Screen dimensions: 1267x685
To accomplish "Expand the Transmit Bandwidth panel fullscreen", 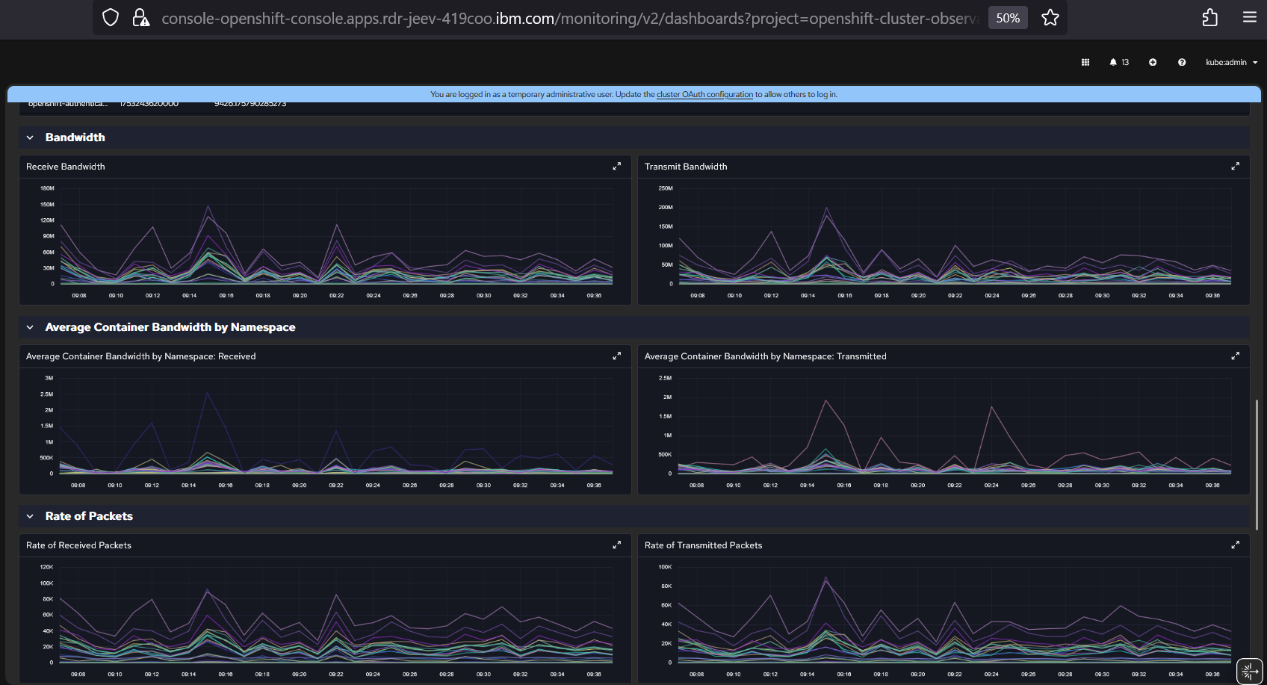I will pos(1235,167).
